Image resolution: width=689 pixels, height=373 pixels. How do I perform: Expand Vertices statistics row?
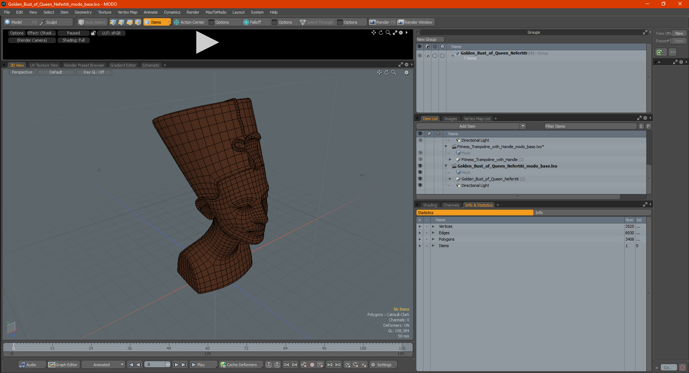point(433,226)
